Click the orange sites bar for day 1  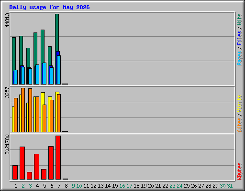pos(16,115)
